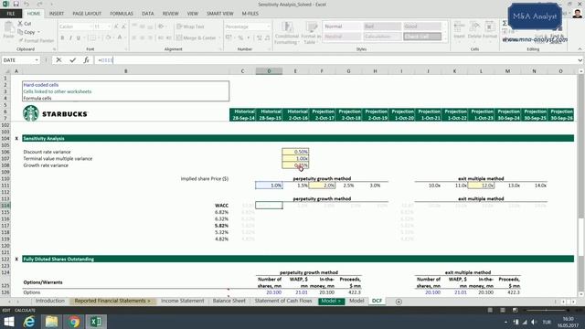Open the font name combo box
This screenshot has height=329, width=585.
[x=75, y=27]
